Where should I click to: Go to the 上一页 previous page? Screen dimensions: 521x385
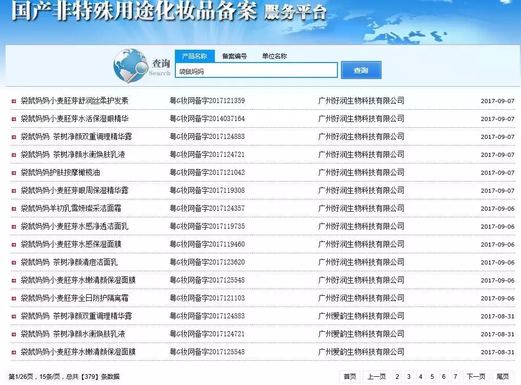pyautogui.click(x=376, y=377)
